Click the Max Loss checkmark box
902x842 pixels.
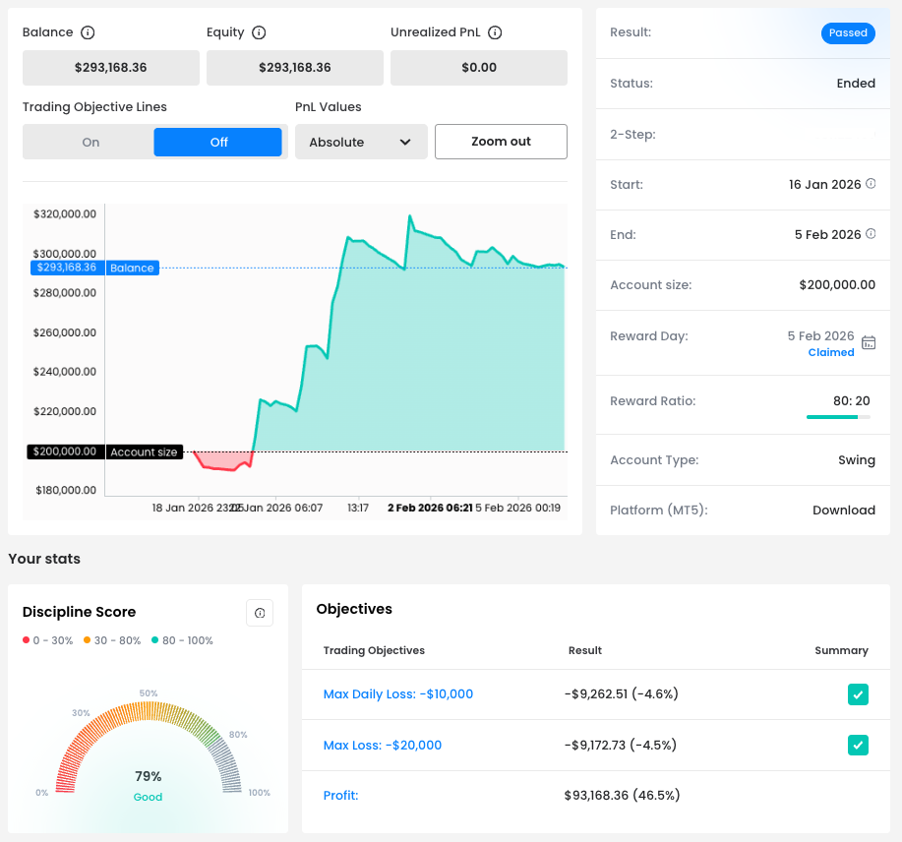[x=858, y=746]
